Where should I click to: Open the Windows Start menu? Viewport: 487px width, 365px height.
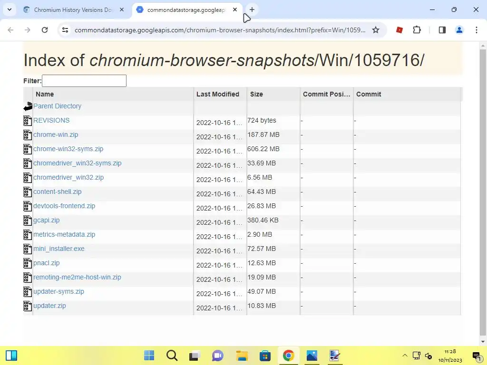tap(149, 355)
